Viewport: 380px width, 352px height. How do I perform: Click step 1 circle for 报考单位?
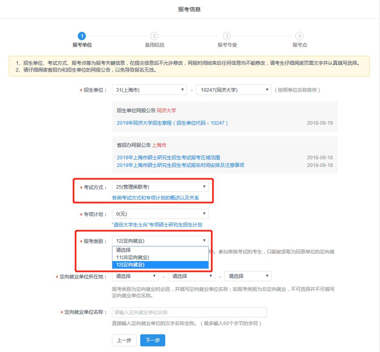pos(82,36)
